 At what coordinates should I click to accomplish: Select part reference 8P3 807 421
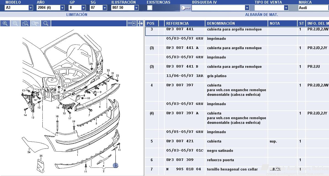pyautogui.click(x=180, y=141)
